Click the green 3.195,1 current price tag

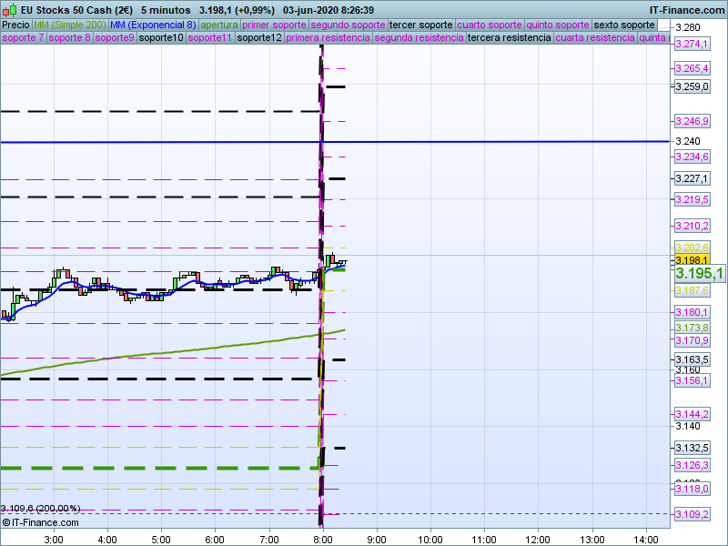tap(698, 274)
